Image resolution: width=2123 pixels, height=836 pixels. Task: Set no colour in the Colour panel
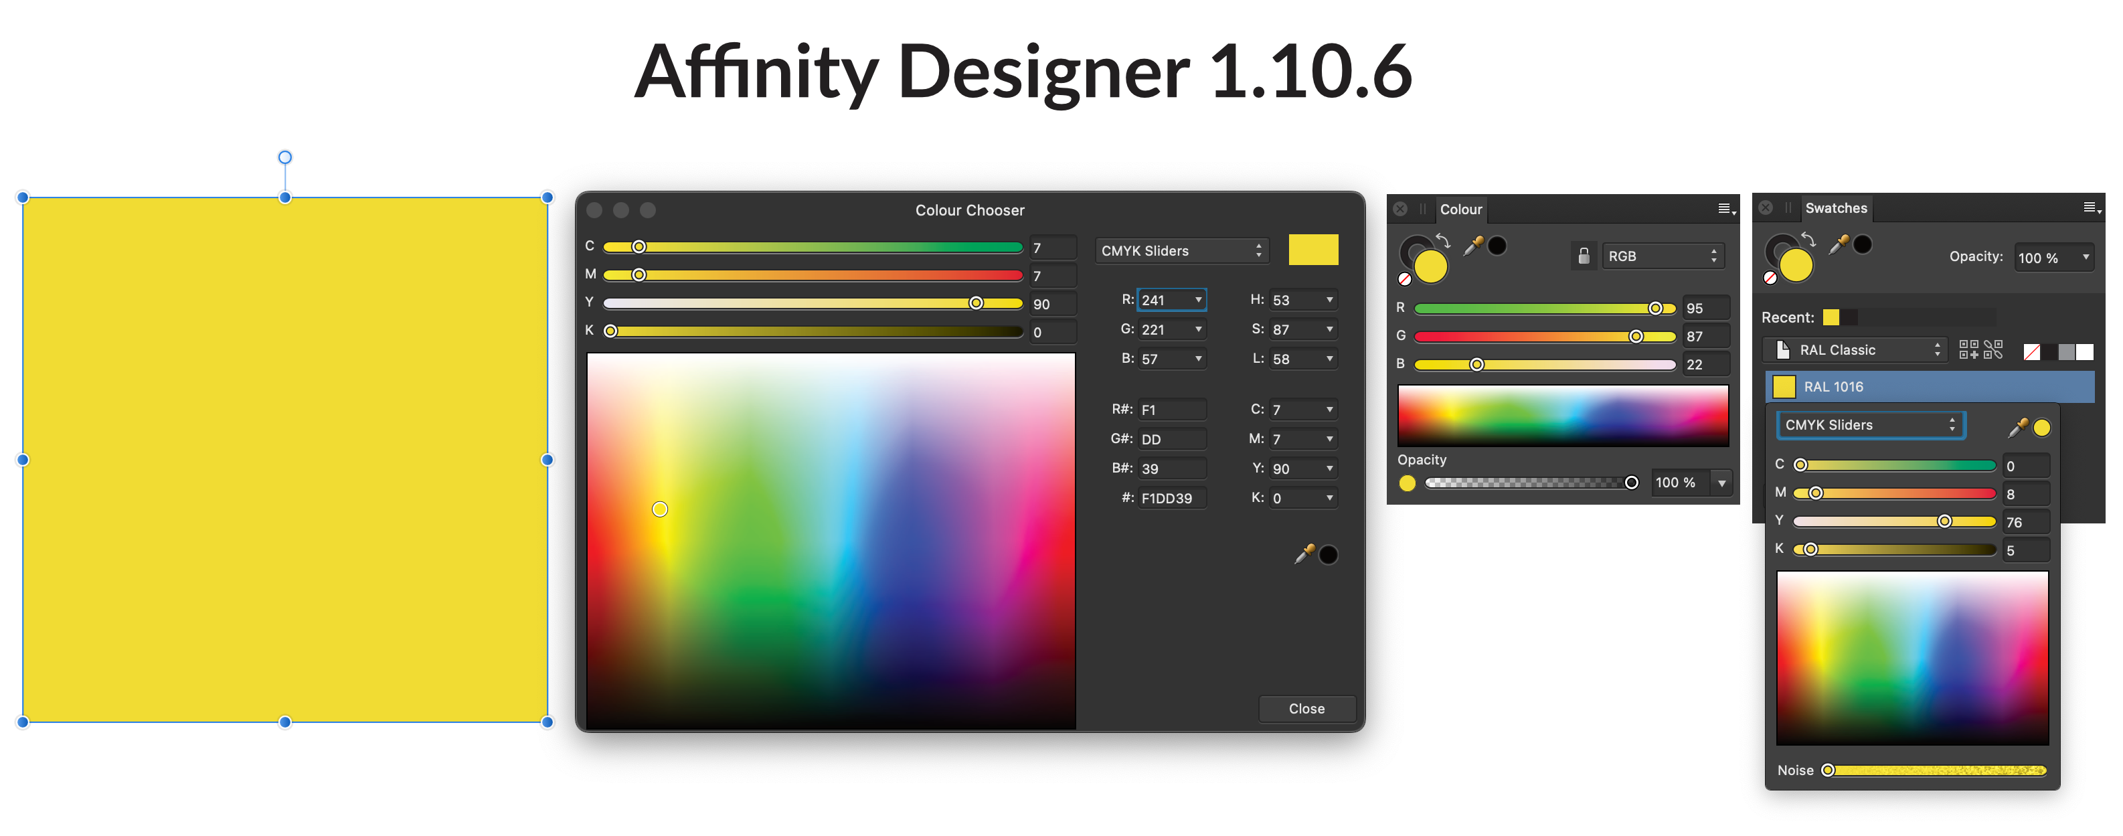pos(1405,280)
